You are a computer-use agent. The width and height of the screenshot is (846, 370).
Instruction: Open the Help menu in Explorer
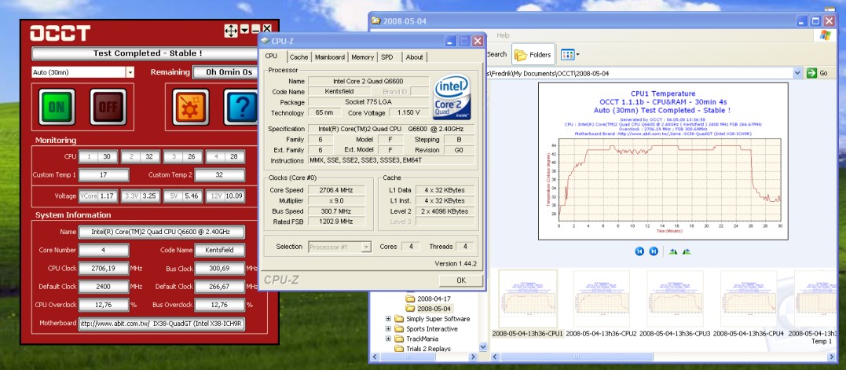click(x=503, y=35)
